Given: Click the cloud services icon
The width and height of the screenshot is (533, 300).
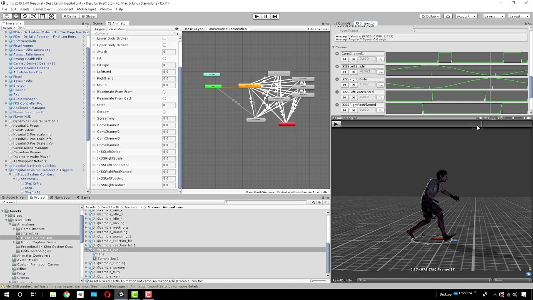Looking at the screenshot, I should [448, 16].
